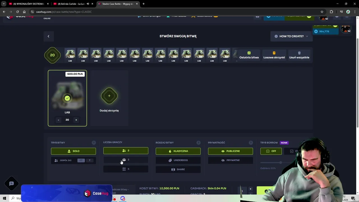Click the Dodaj skrzynię label
Screen dimensions: 359x202
click(x=109, y=111)
